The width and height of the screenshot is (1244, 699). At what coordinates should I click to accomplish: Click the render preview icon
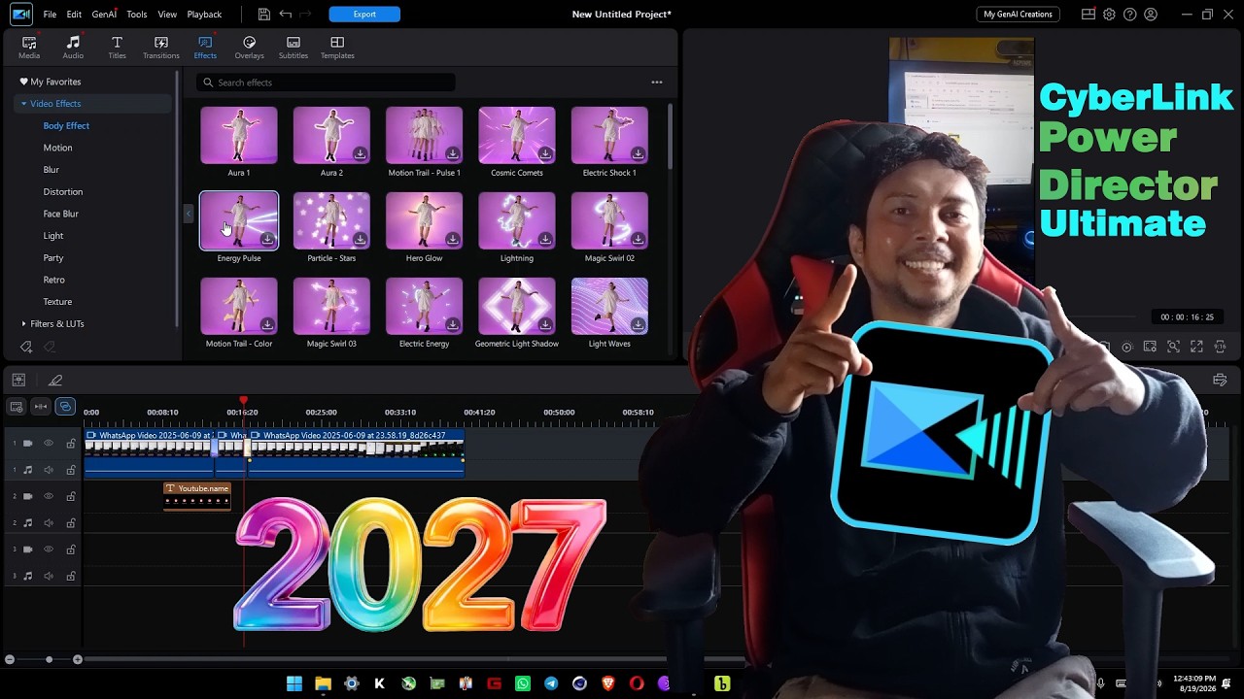click(x=1126, y=347)
